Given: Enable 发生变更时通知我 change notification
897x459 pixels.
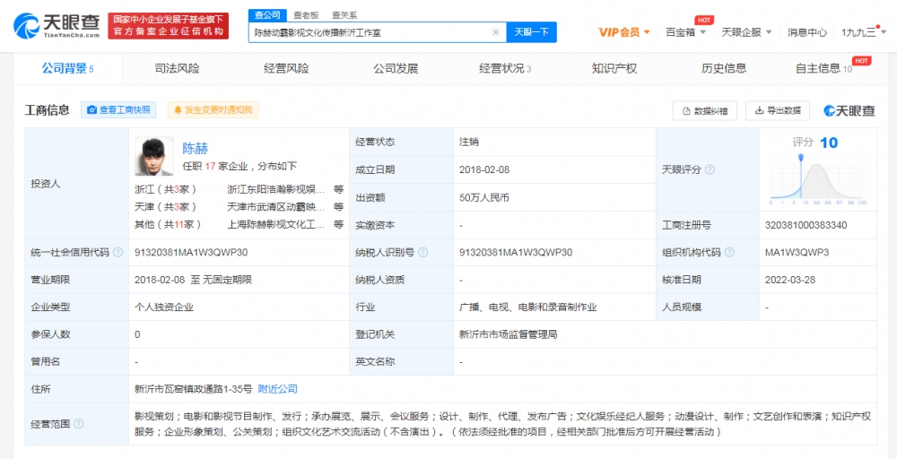Looking at the screenshot, I should (212, 110).
